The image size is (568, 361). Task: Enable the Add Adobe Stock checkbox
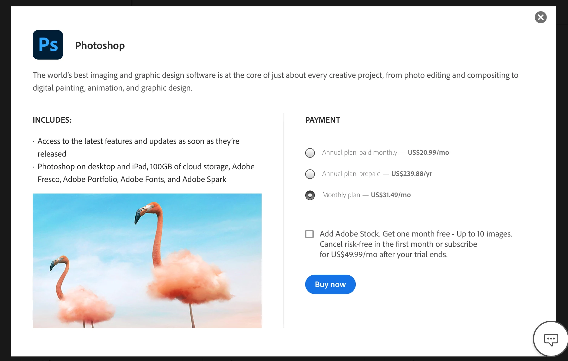click(x=309, y=234)
